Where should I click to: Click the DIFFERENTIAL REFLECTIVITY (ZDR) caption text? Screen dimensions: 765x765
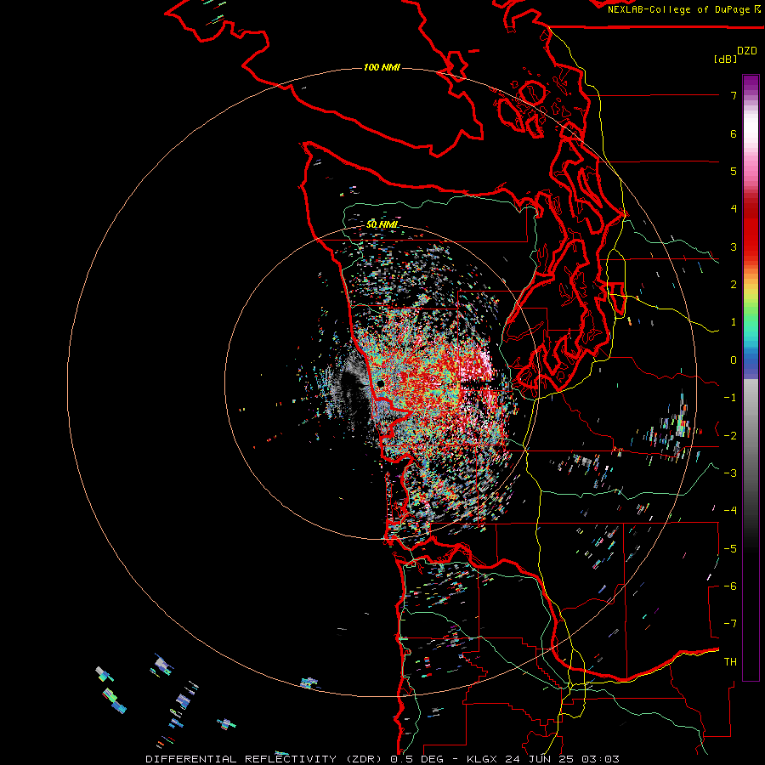pos(264,759)
